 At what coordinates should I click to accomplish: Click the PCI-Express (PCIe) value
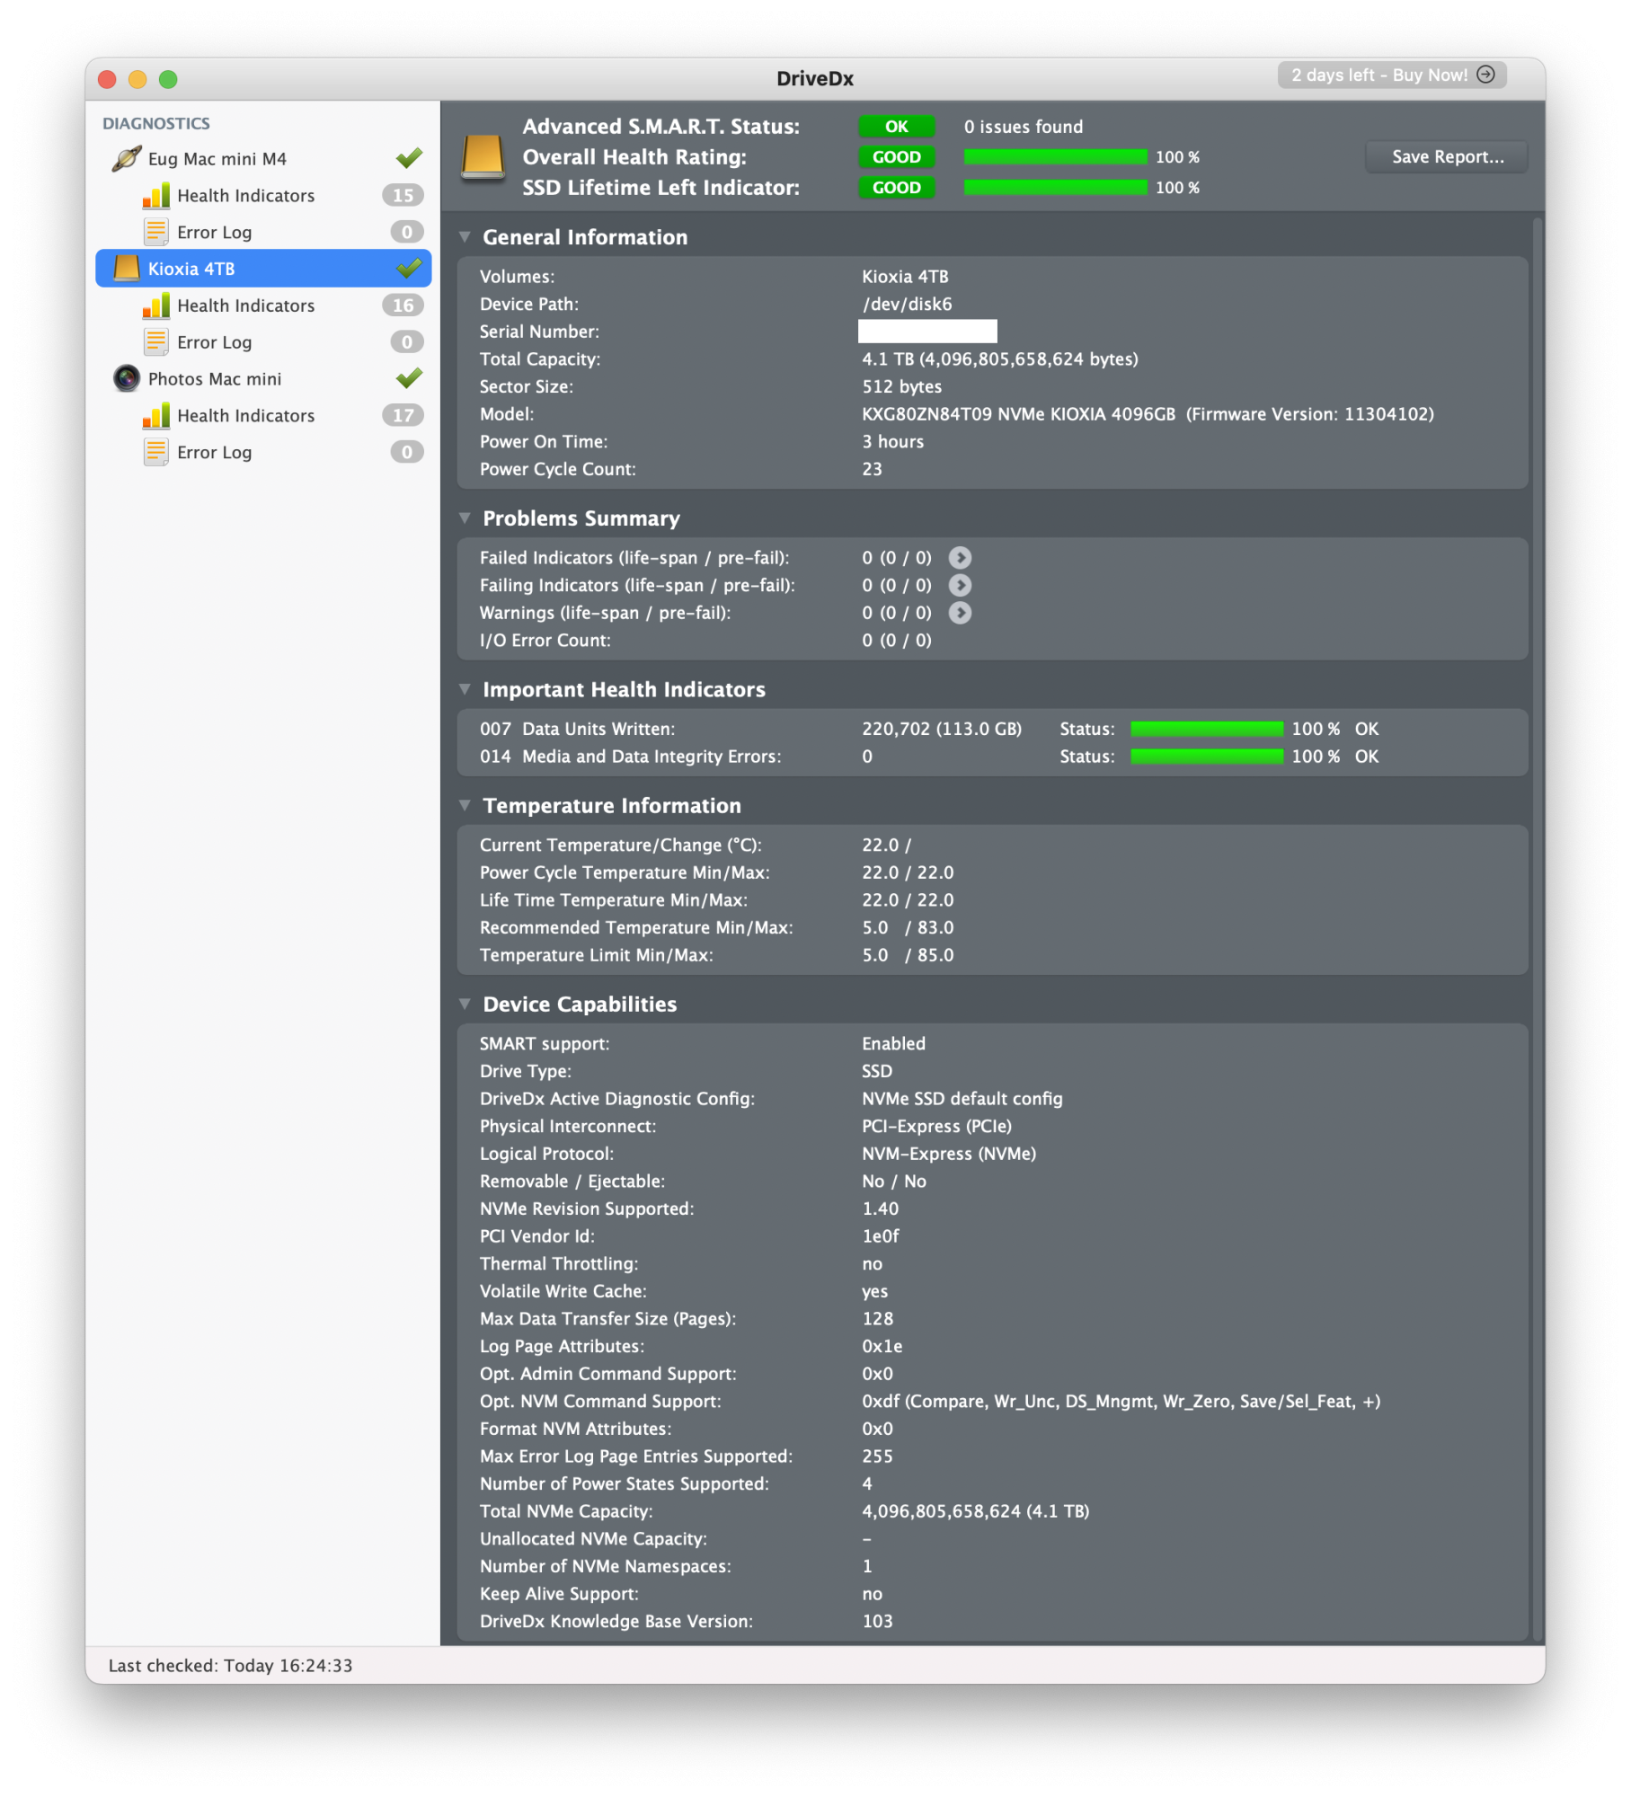click(936, 1127)
